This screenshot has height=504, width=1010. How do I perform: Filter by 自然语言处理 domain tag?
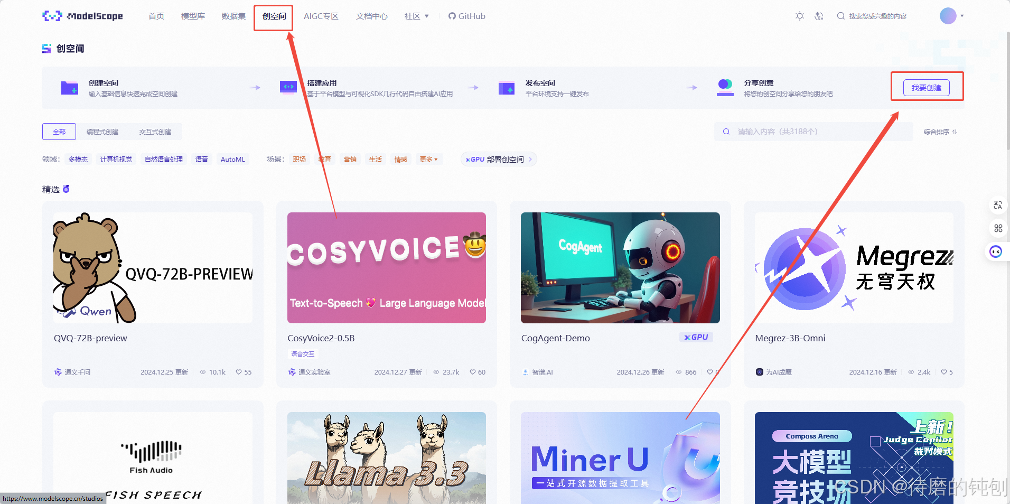[164, 159]
